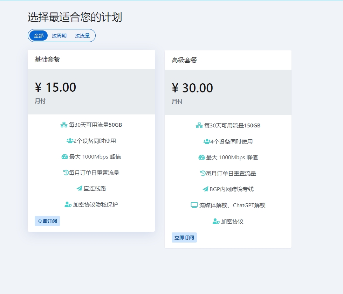
Task: Click the network icon beside 150GB traffic
Action: (x=199, y=126)
